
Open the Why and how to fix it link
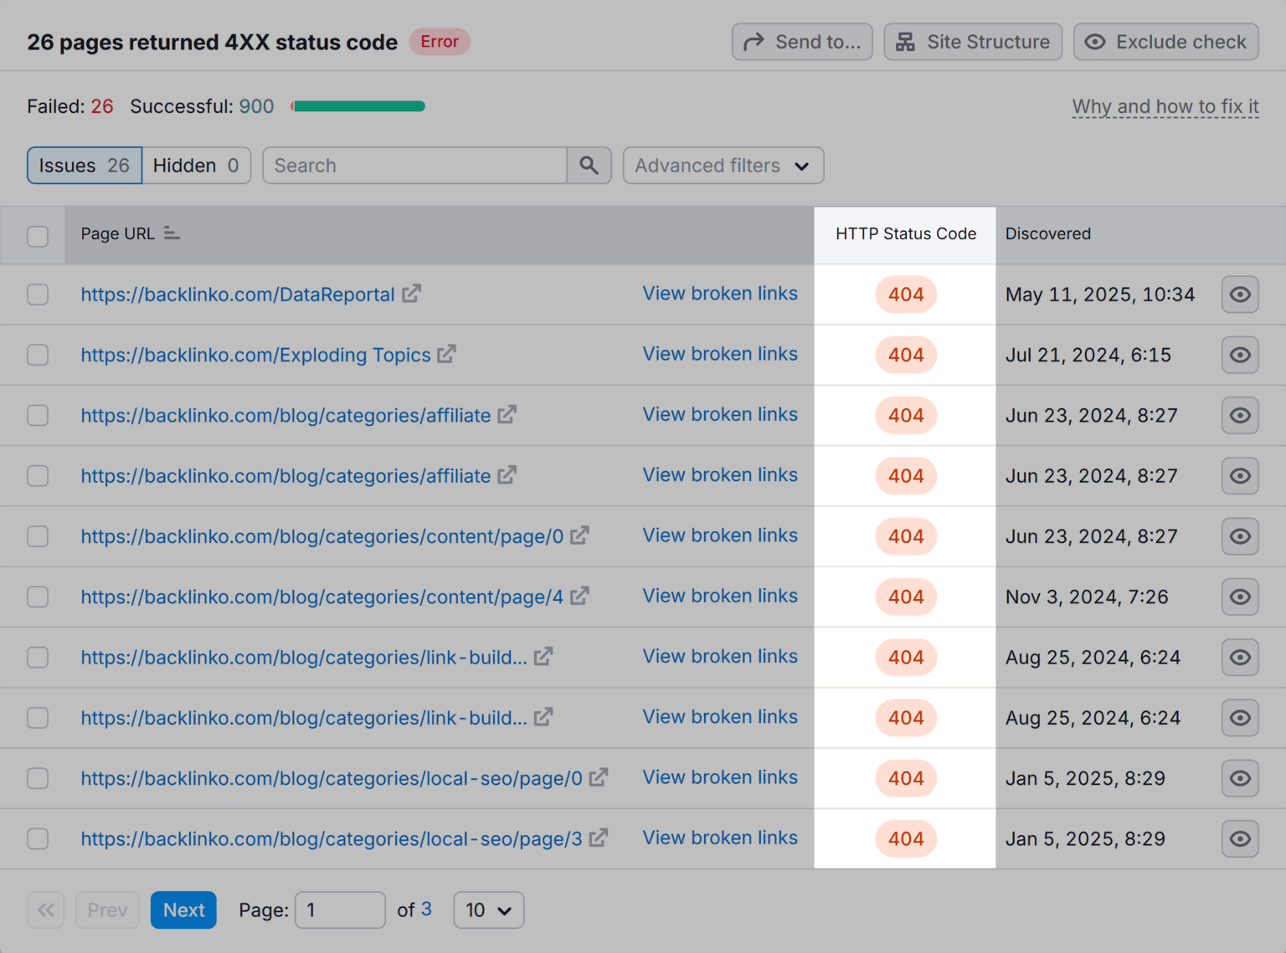point(1165,107)
